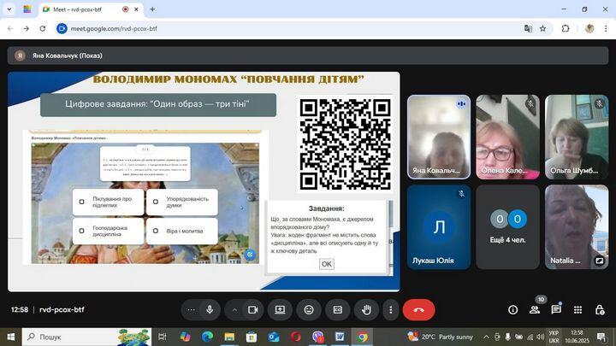The image size is (616, 346).
Task: Select Ольга Шумб... video tile
Action: tap(577, 137)
